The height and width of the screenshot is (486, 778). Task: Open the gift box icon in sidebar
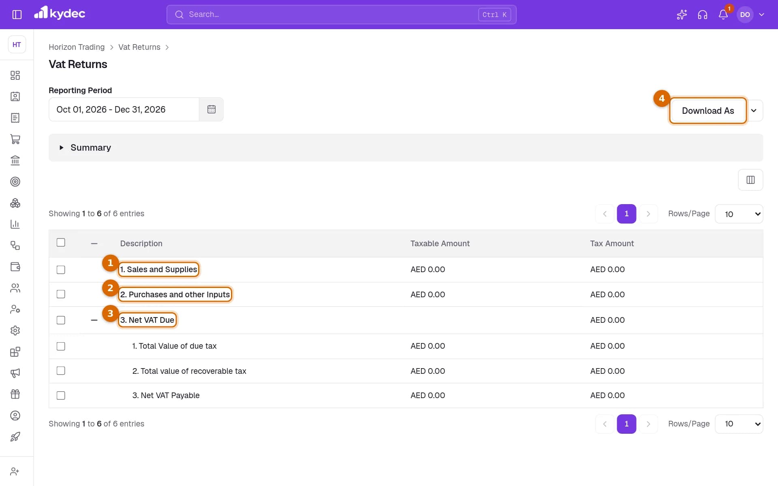click(15, 394)
